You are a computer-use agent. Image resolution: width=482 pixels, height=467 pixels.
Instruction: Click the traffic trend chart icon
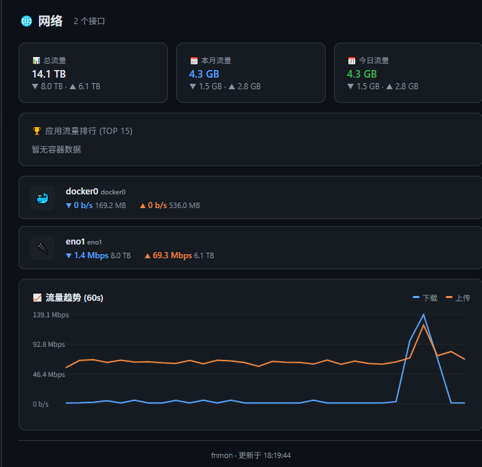tap(37, 297)
